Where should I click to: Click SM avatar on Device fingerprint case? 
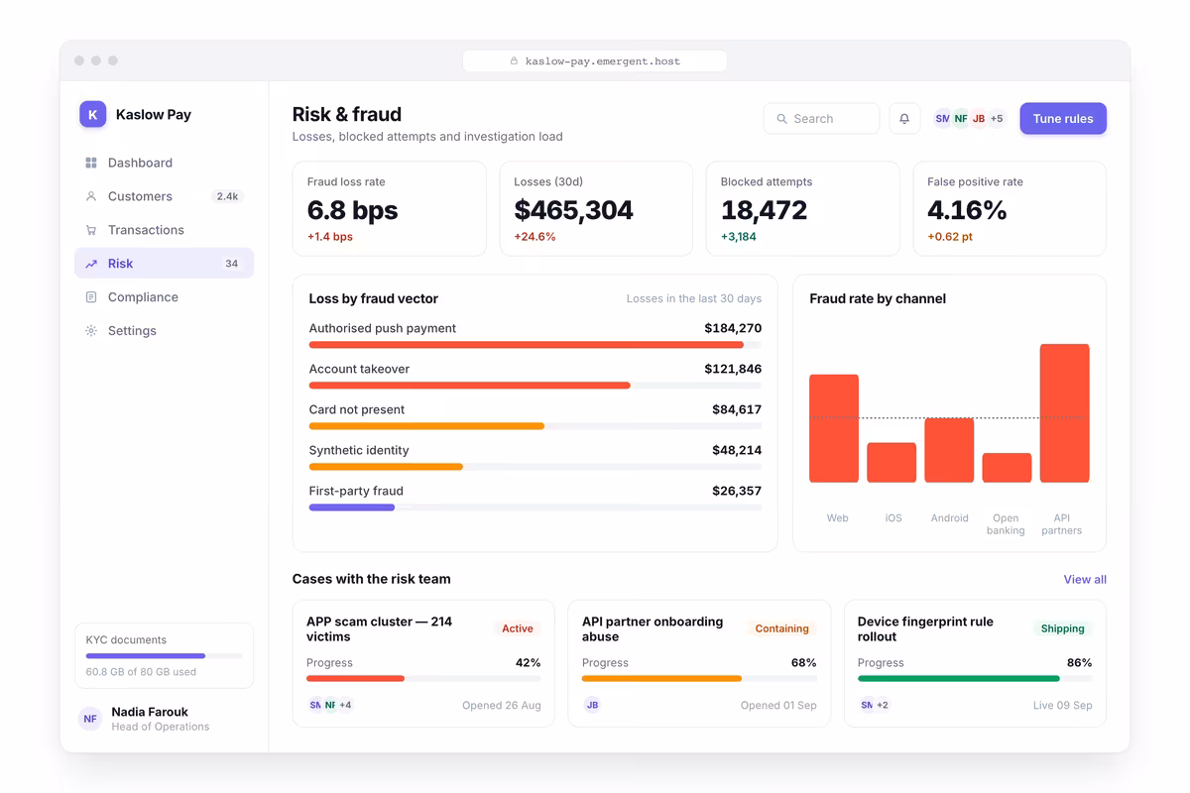867,705
